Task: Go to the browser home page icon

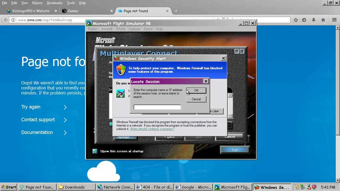Action: coord(323,20)
